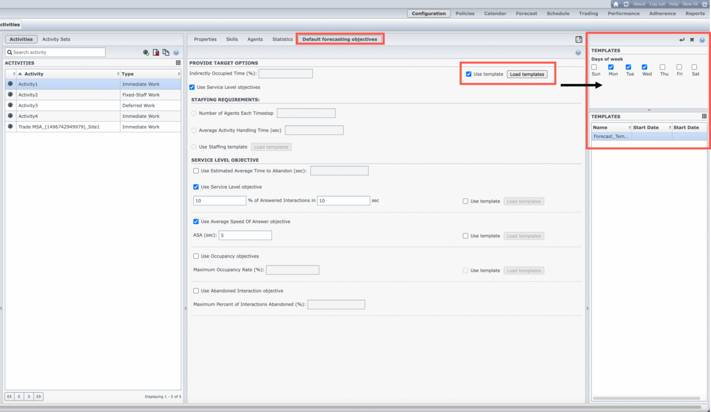Open the Activities grid column options icon
Image resolution: width=711 pixels, height=412 pixels.
pyautogui.click(x=178, y=63)
